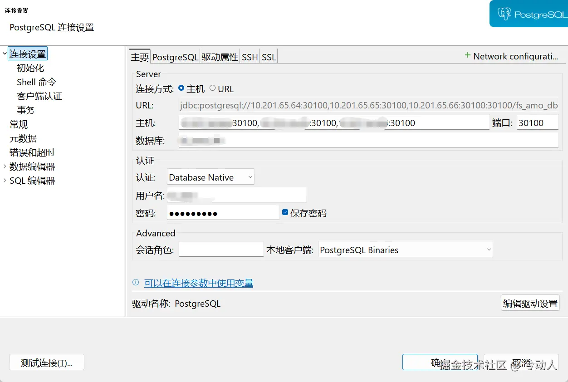Click the info icon beside the variables hint

pos(136,283)
